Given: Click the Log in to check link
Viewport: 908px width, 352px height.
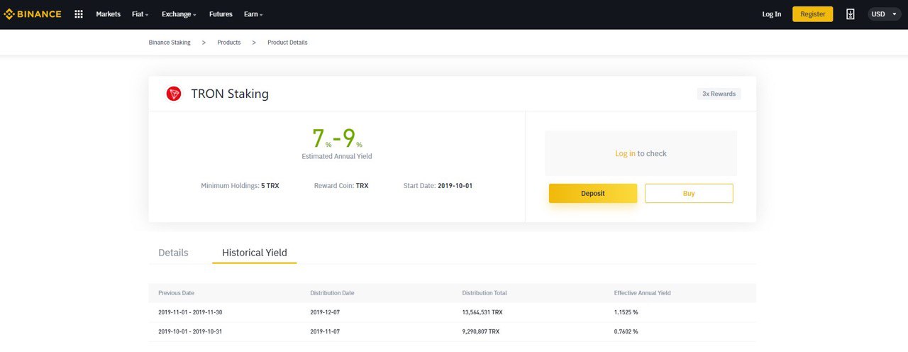Looking at the screenshot, I should (x=641, y=153).
